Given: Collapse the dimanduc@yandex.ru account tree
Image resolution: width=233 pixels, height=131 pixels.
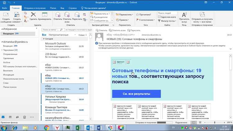Looking at the screenshot, I should (x=2, y=42).
